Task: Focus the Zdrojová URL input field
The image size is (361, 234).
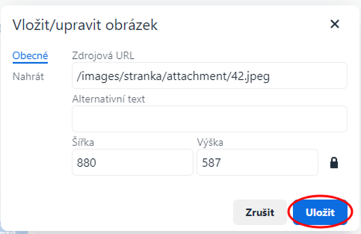Action: click(x=209, y=76)
